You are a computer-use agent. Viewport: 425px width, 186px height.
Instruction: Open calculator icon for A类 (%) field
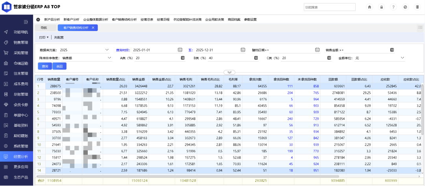tap(183, 58)
